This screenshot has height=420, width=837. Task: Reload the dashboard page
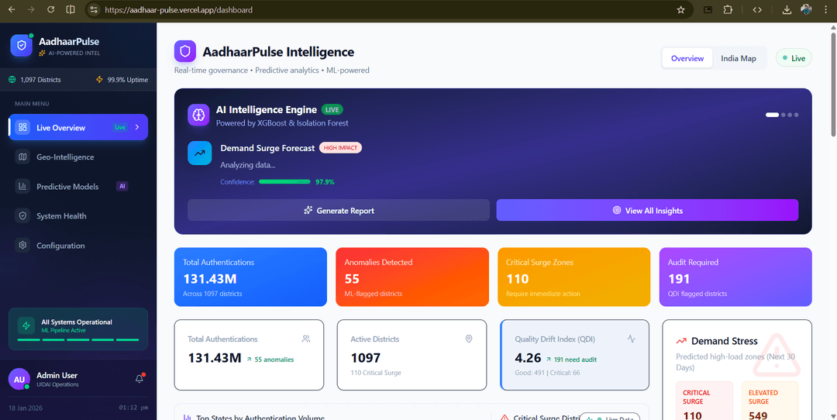point(50,9)
